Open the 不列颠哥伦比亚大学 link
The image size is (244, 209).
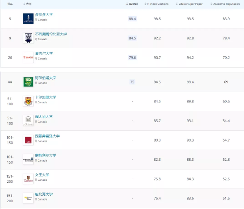coord(51,34)
